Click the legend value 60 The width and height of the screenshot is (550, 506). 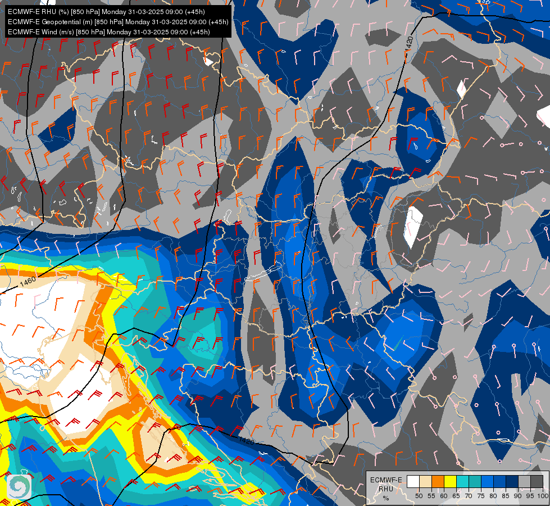pos(444,496)
